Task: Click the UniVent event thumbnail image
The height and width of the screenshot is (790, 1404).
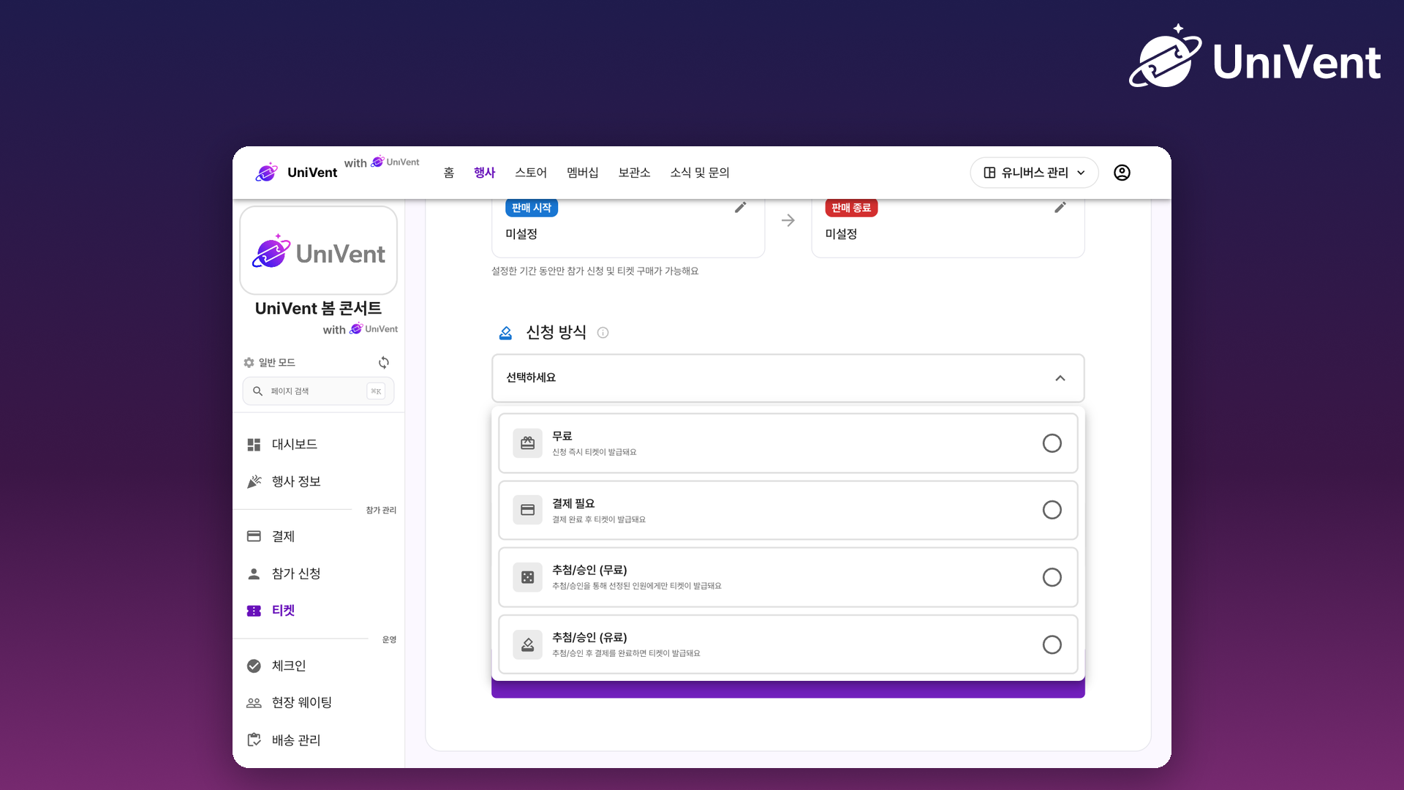Action: point(318,250)
